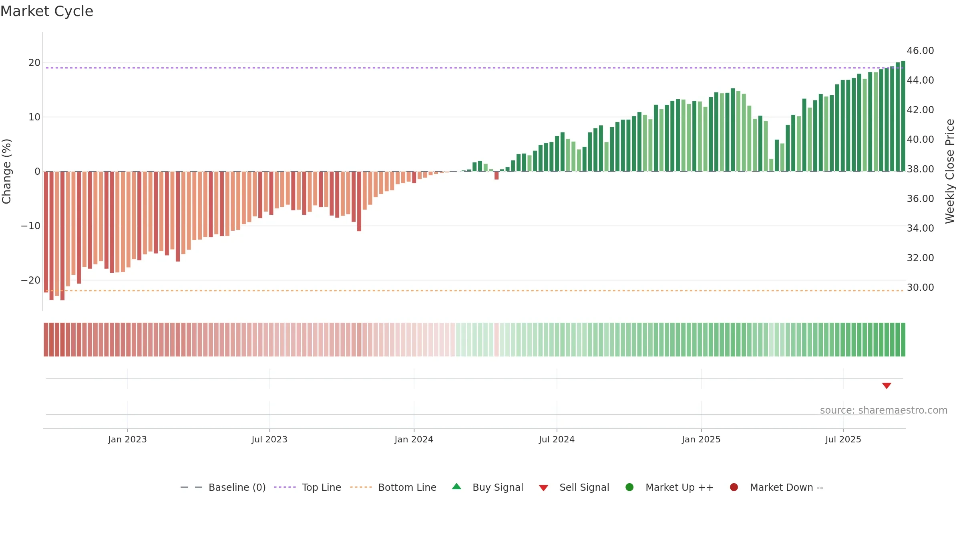961x540 pixels.
Task: Click the Jan 2023 axis label
Action: pyautogui.click(x=127, y=440)
